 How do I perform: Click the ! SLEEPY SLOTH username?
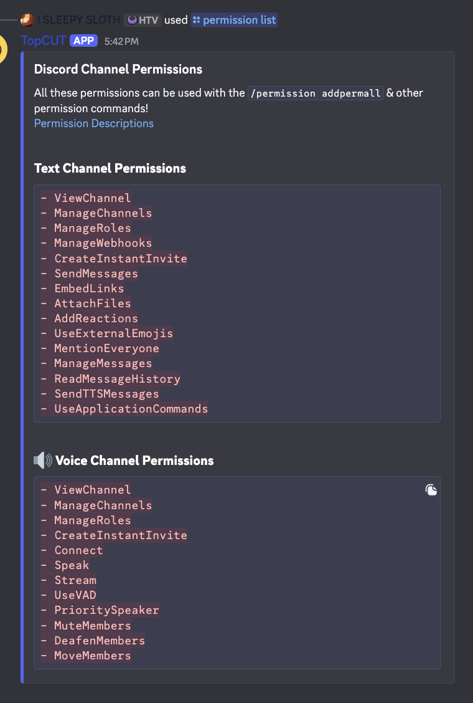point(79,20)
